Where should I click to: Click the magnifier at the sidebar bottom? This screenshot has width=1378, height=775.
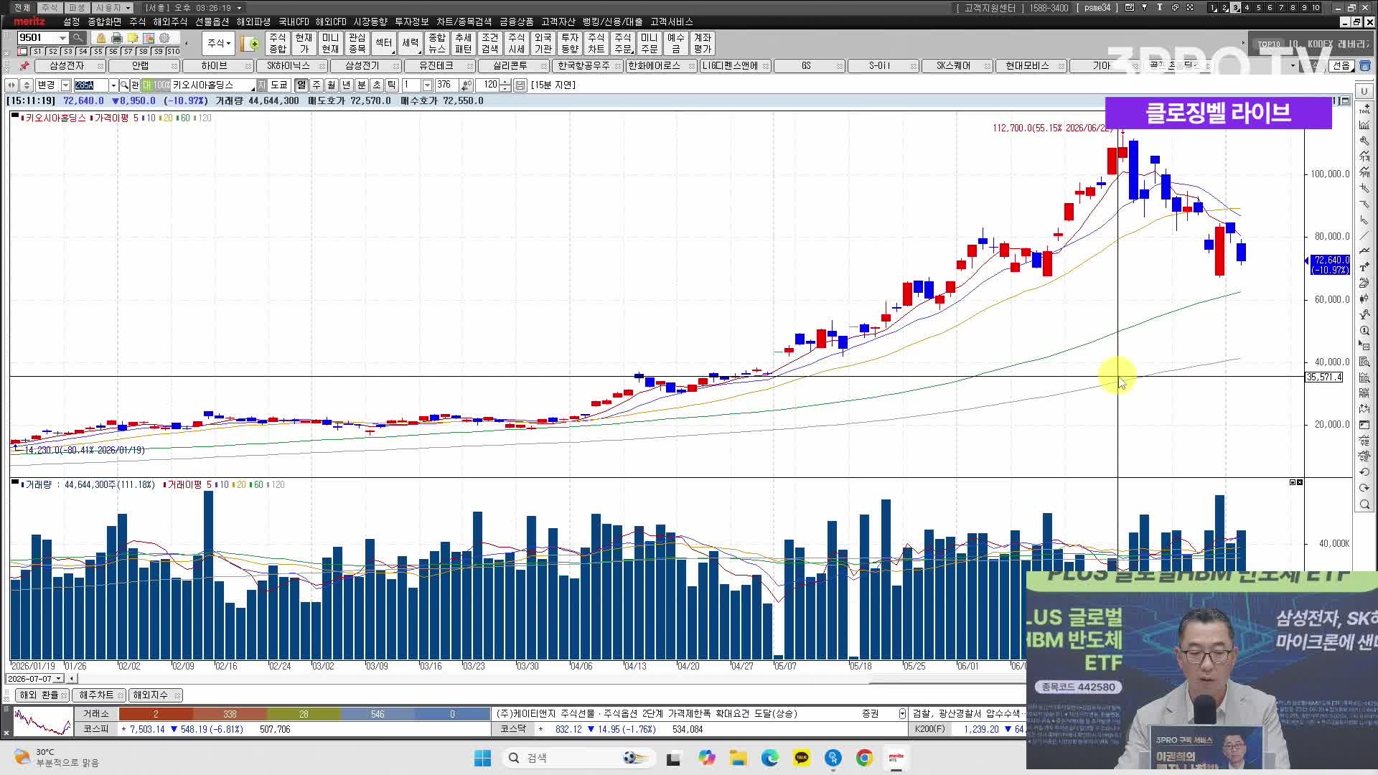[x=1364, y=504]
